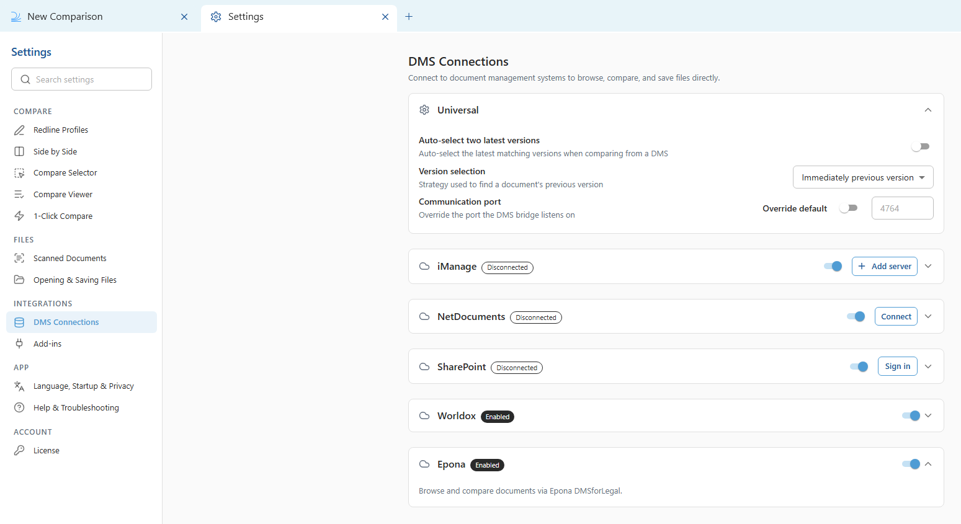Disable the iManage connection toggle
The height and width of the screenshot is (524, 961).
pyautogui.click(x=833, y=266)
